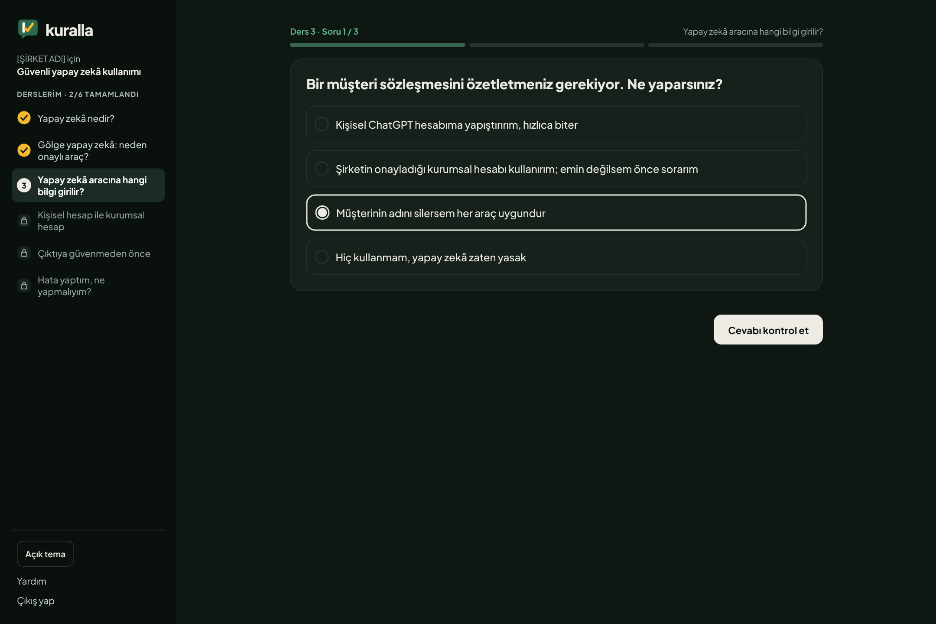Click lock icon beside 'Hata yaptım, ne yapmalıyım?'
The height and width of the screenshot is (624, 936).
tap(24, 286)
